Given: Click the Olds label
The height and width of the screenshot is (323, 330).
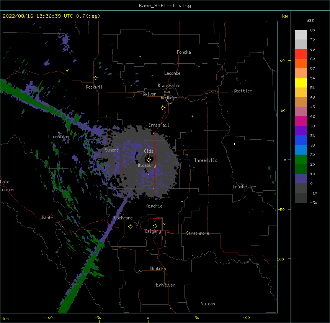Looking at the screenshot, I should [149, 151].
